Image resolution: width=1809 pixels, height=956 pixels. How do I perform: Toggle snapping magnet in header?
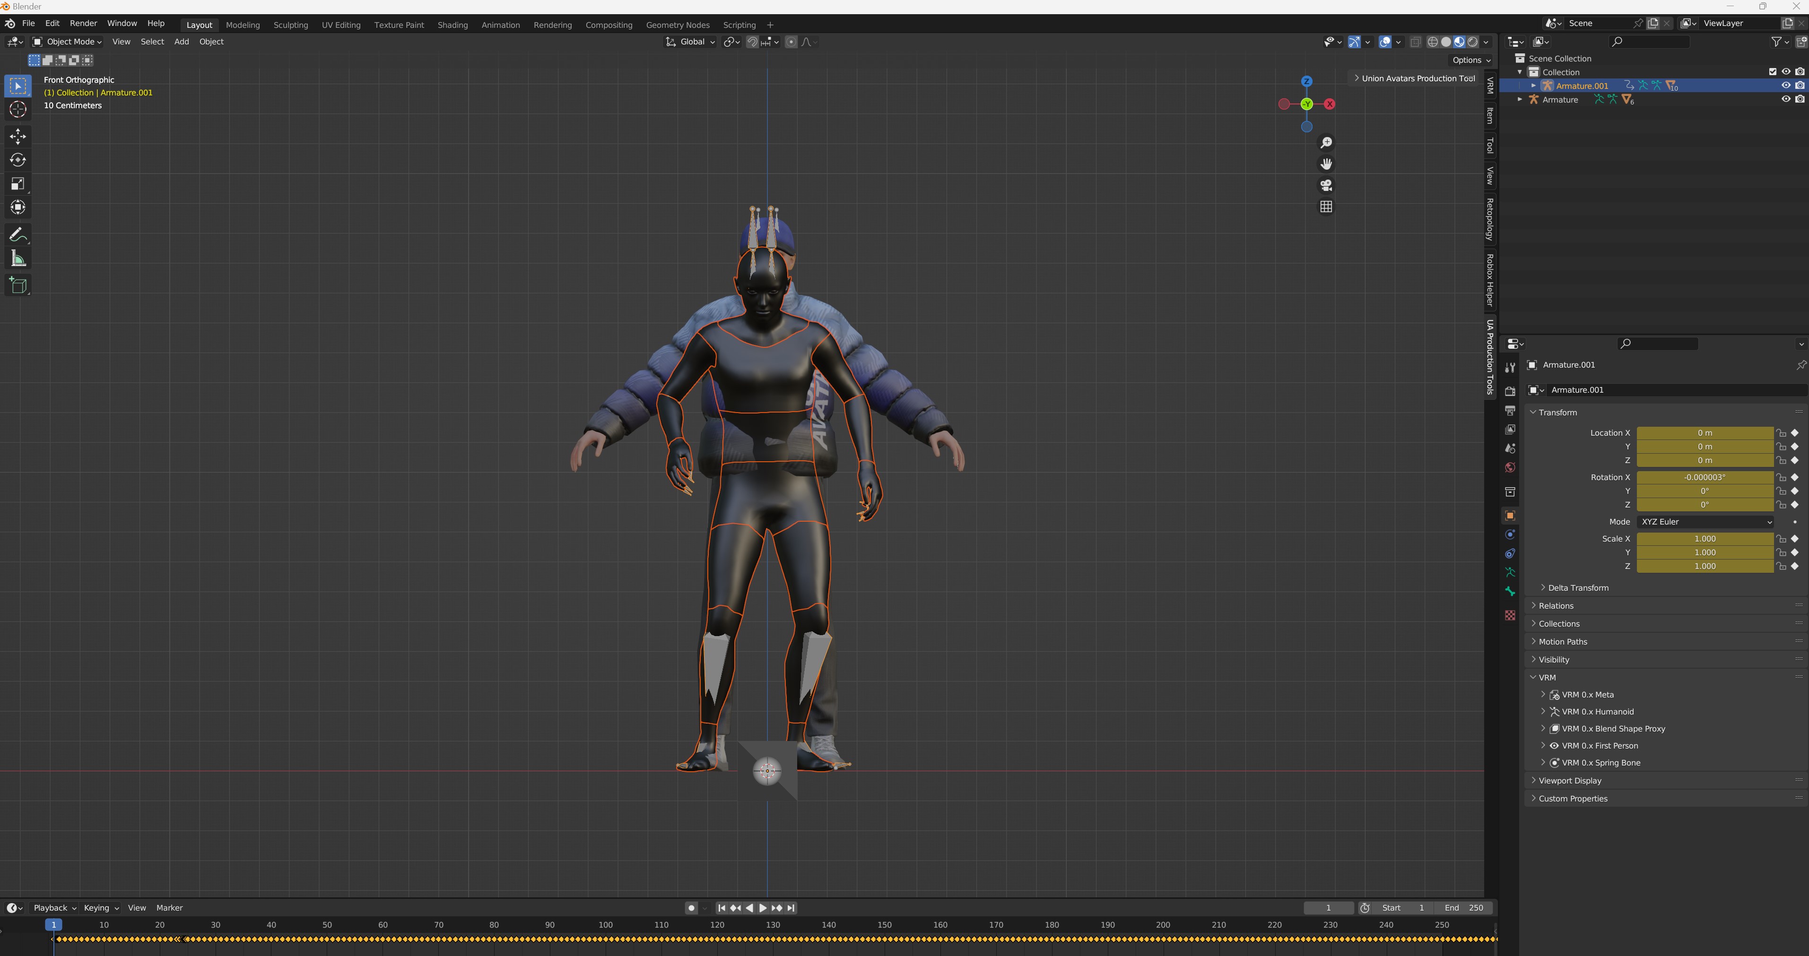tap(752, 42)
